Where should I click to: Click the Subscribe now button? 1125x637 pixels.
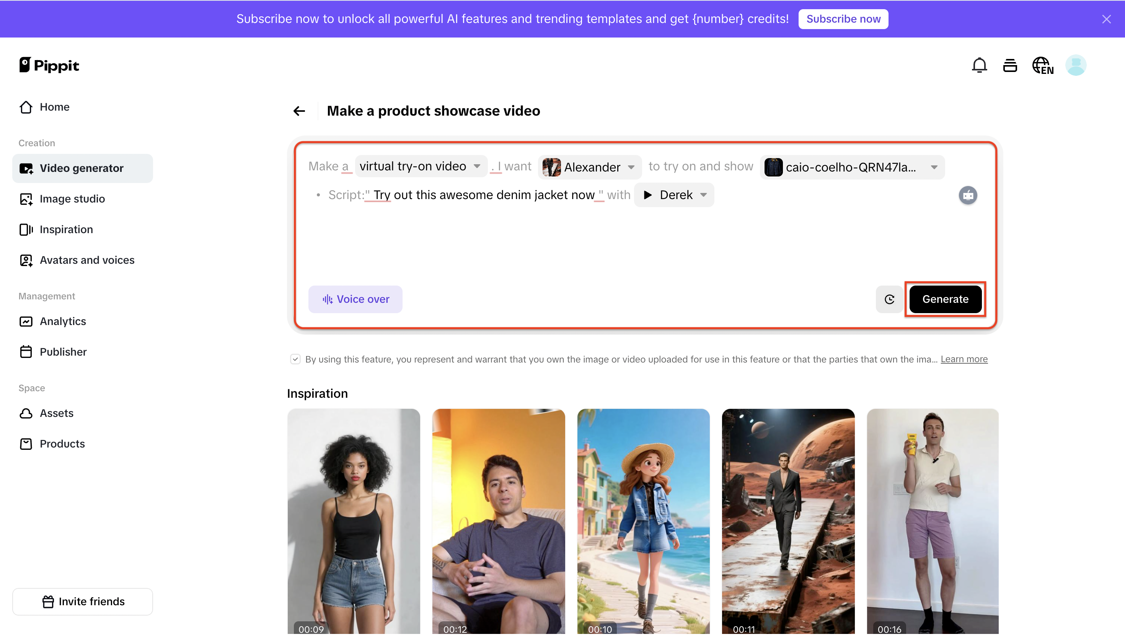coord(843,19)
